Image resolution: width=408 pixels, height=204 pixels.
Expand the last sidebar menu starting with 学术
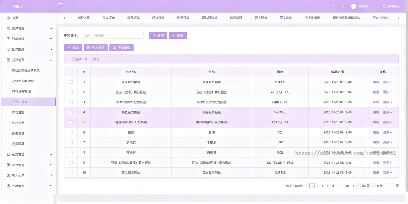(28, 186)
